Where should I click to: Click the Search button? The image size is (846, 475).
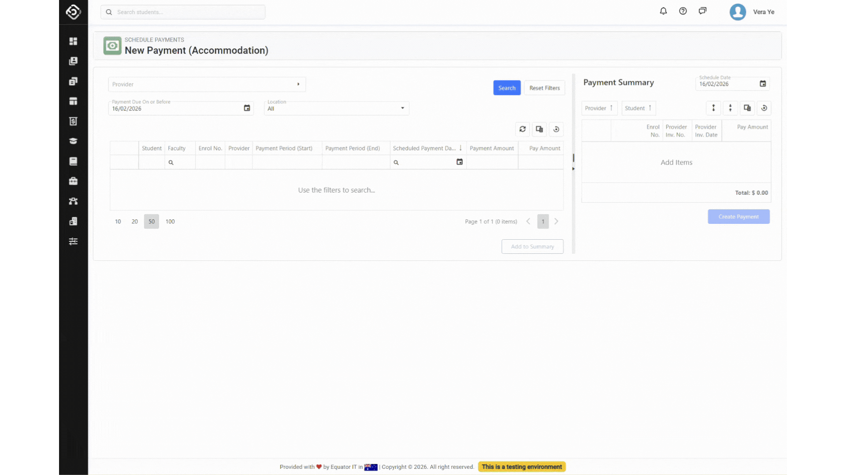[507, 88]
